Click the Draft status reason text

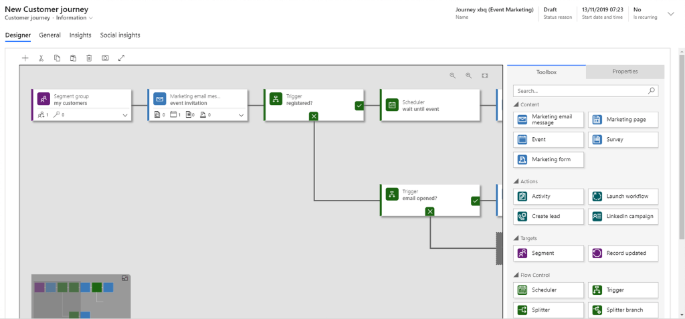(x=550, y=9)
